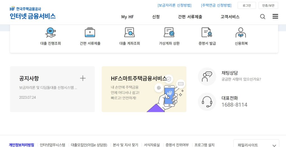Screen dimensions: 286x147
Task: Open the 증명서 발급 icon
Action: pyautogui.click(x=207, y=32)
